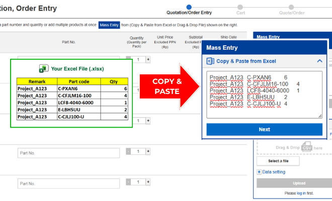Click the C-PXAN6 cell in Excel table
The image size is (332, 201).
coord(79,88)
